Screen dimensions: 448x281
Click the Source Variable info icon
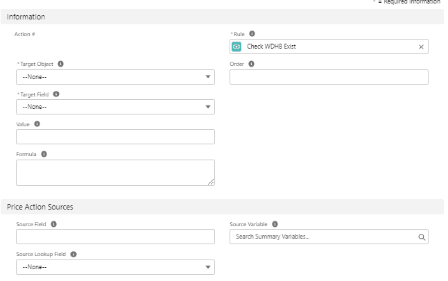tap(275, 224)
